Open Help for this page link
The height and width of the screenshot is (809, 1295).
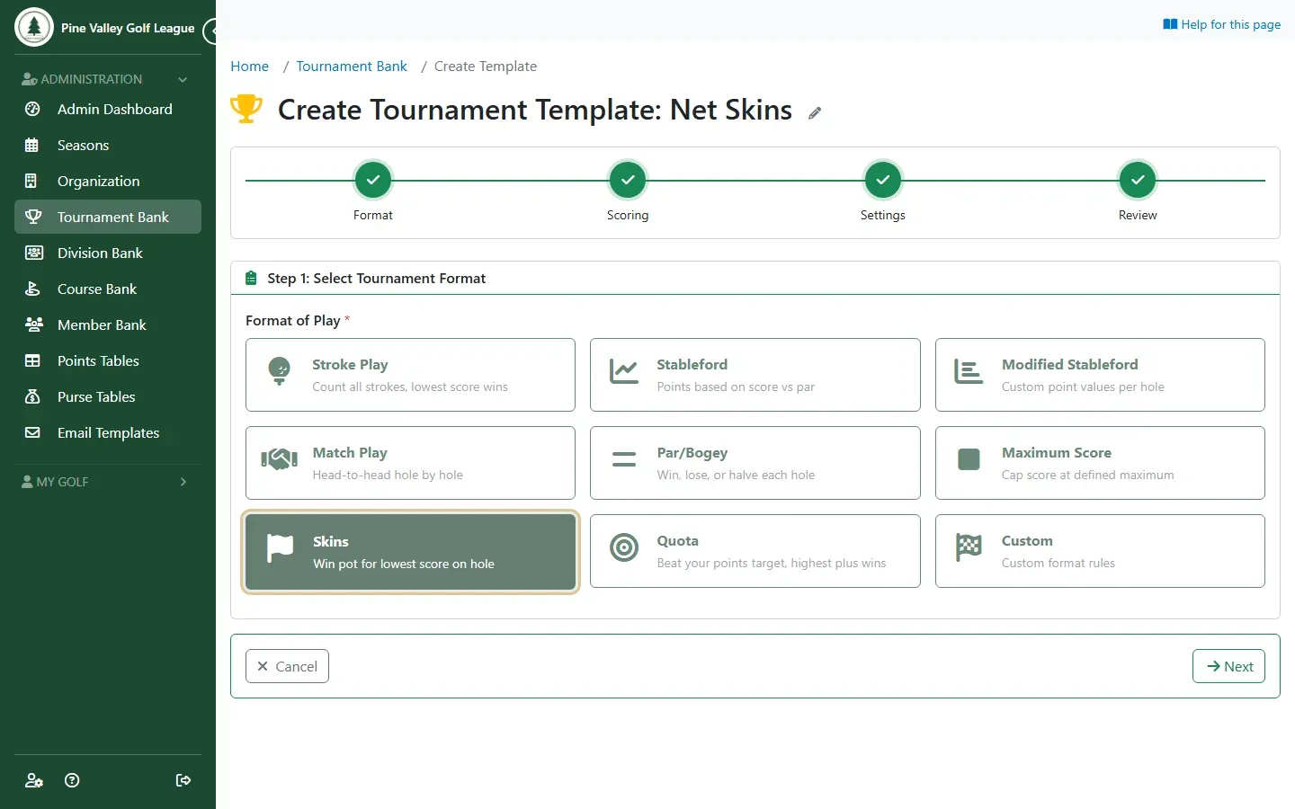tap(1221, 24)
